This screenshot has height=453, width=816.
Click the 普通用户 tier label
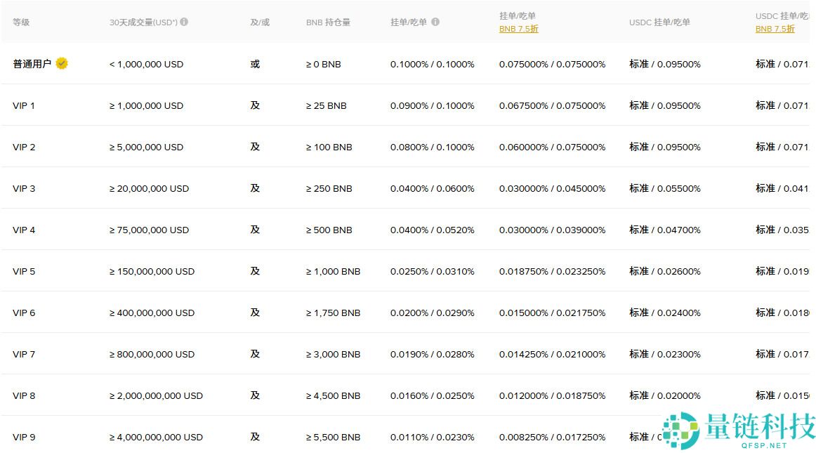[30, 63]
